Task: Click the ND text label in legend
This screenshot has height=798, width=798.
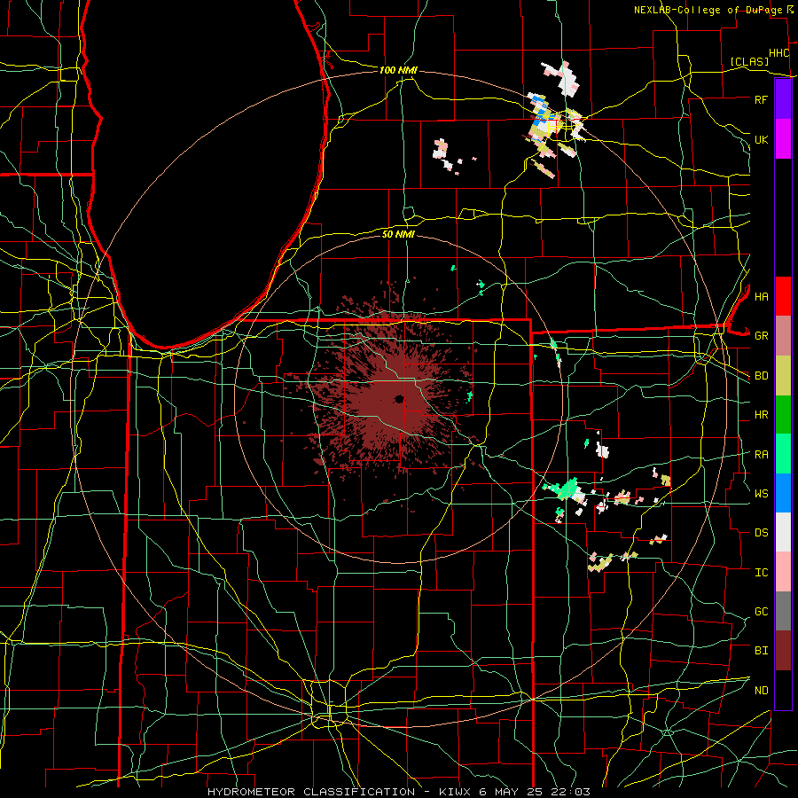Action: (x=761, y=691)
